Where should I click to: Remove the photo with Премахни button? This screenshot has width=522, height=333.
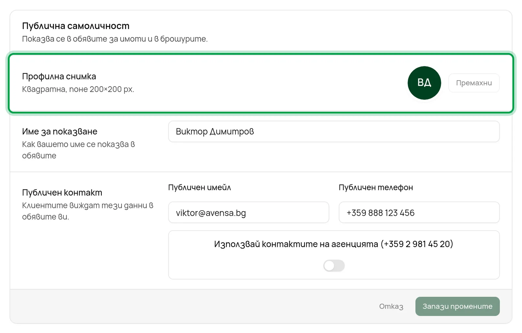pyautogui.click(x=474, y=83)
